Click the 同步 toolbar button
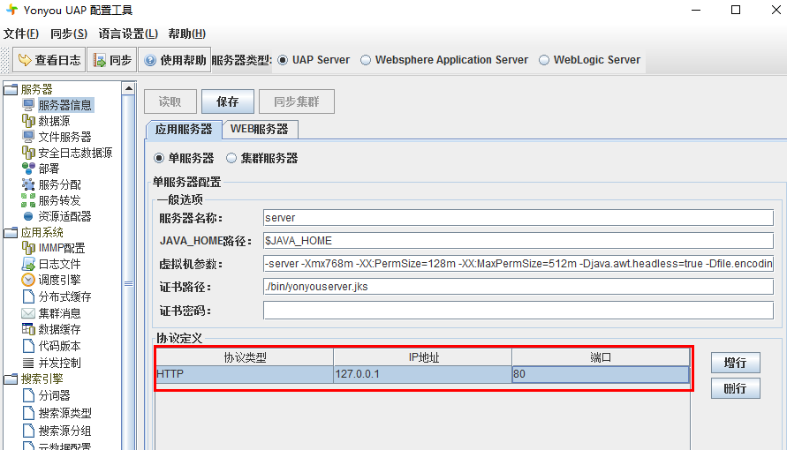 pyautogui.click(x=112, y=60)
